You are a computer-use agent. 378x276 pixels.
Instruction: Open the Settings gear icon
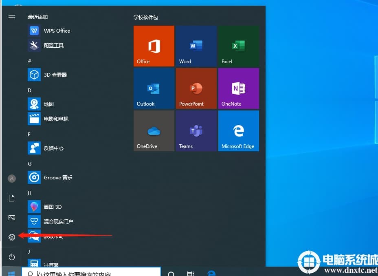(x=12, y=237)
